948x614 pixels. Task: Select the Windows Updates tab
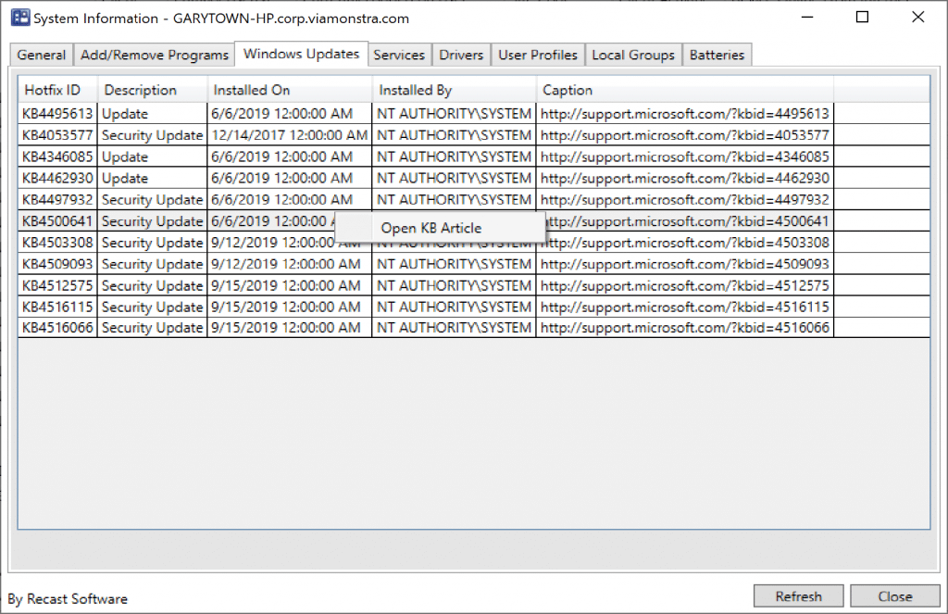[x=300, y=54]
